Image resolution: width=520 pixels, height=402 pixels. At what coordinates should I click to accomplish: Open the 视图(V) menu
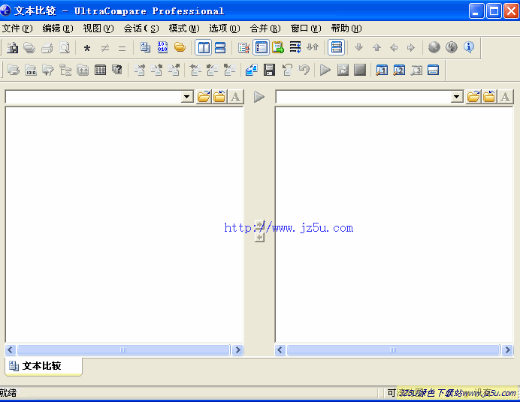[98, 28]
